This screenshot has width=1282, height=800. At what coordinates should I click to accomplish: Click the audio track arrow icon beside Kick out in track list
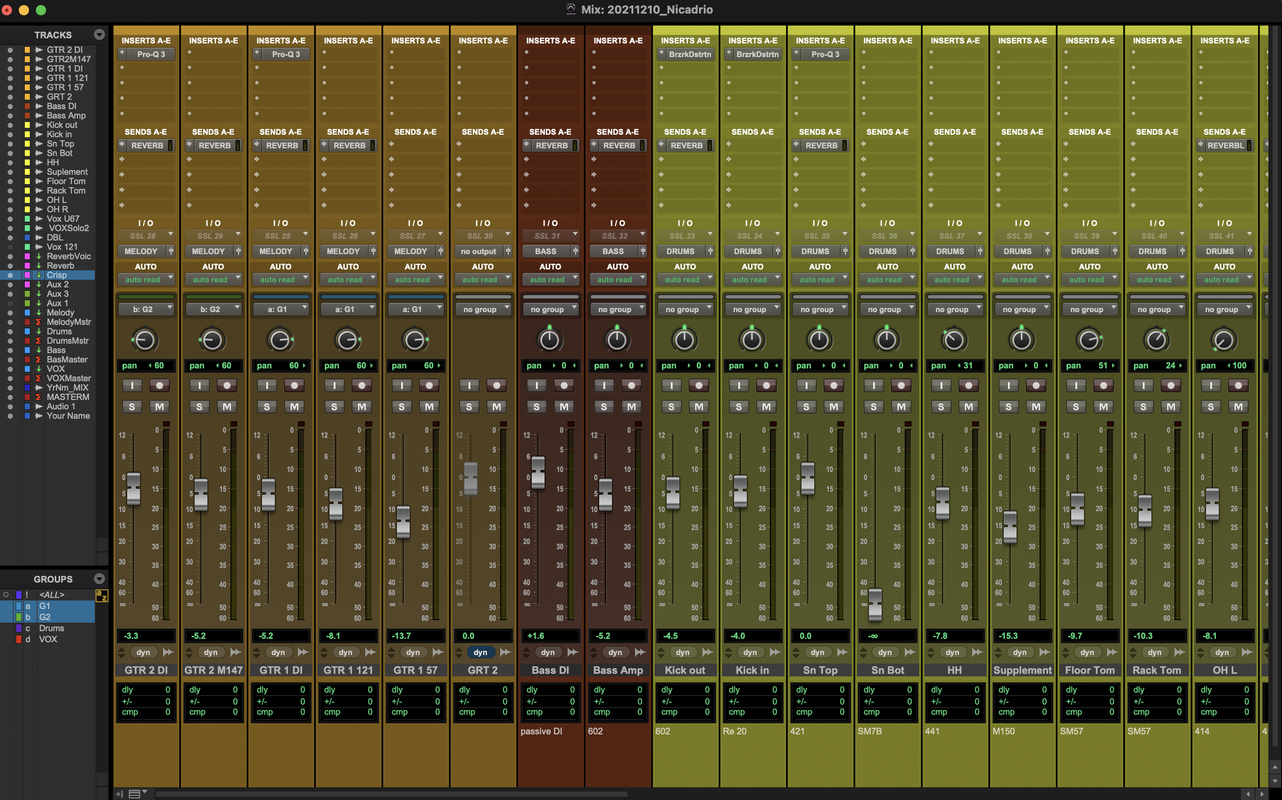[x=38, y=125]
